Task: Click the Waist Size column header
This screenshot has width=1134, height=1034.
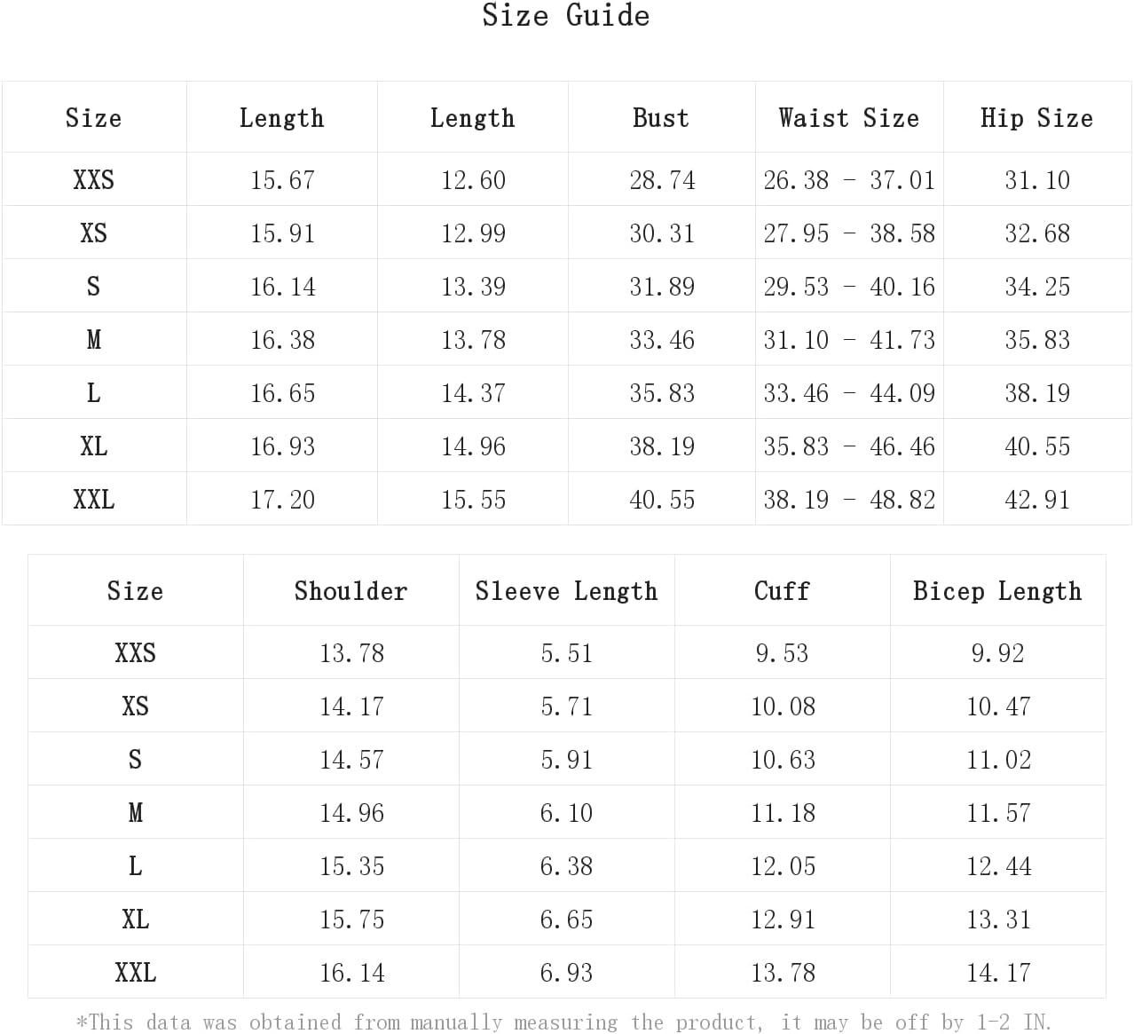Action: (849, 118)
